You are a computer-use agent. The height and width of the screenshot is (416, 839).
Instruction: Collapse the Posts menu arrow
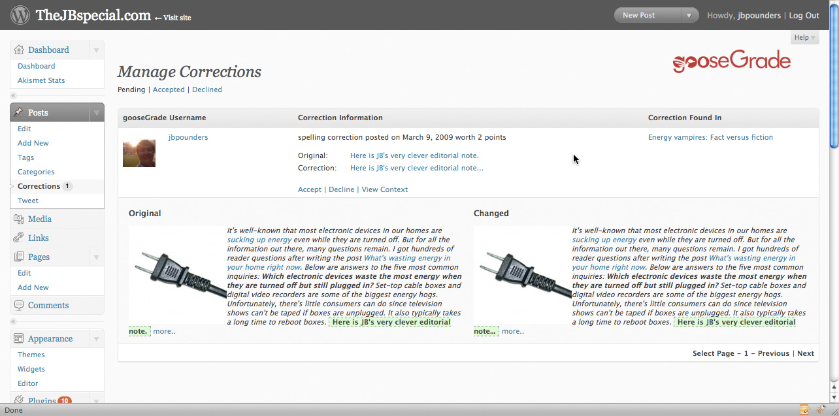point(96,112)
